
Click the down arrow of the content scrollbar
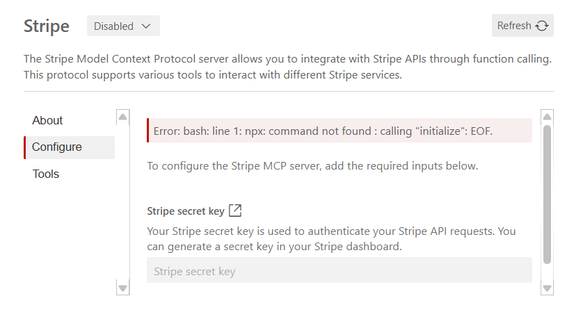click(547, 287)
